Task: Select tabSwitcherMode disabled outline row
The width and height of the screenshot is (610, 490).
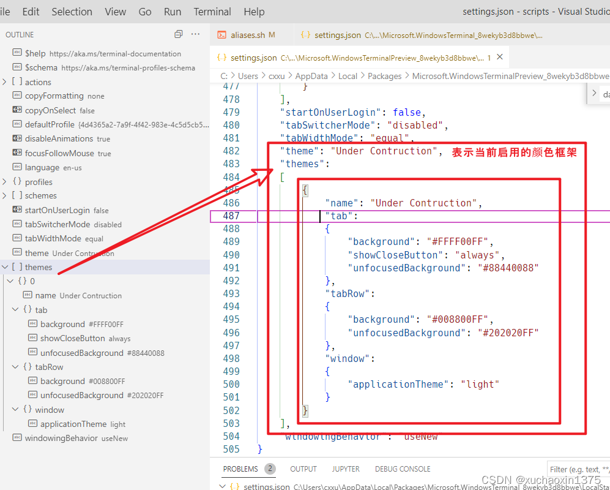Action: (x=105, y=224)
